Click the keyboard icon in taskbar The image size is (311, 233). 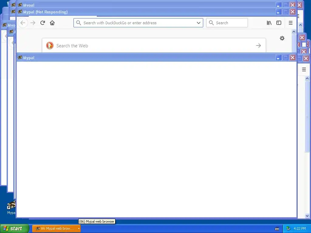click(x=277, y=229)
